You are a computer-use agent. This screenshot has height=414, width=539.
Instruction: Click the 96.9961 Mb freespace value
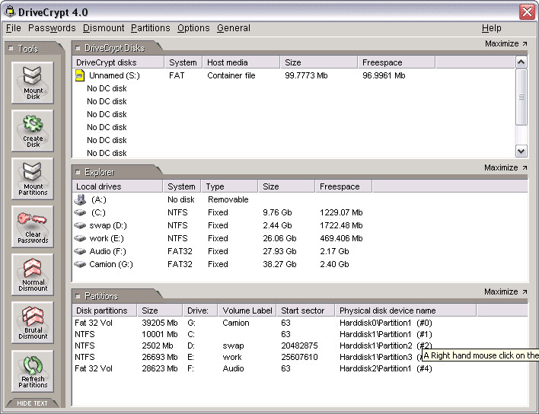pyautogui.click(x=384, y=75)
